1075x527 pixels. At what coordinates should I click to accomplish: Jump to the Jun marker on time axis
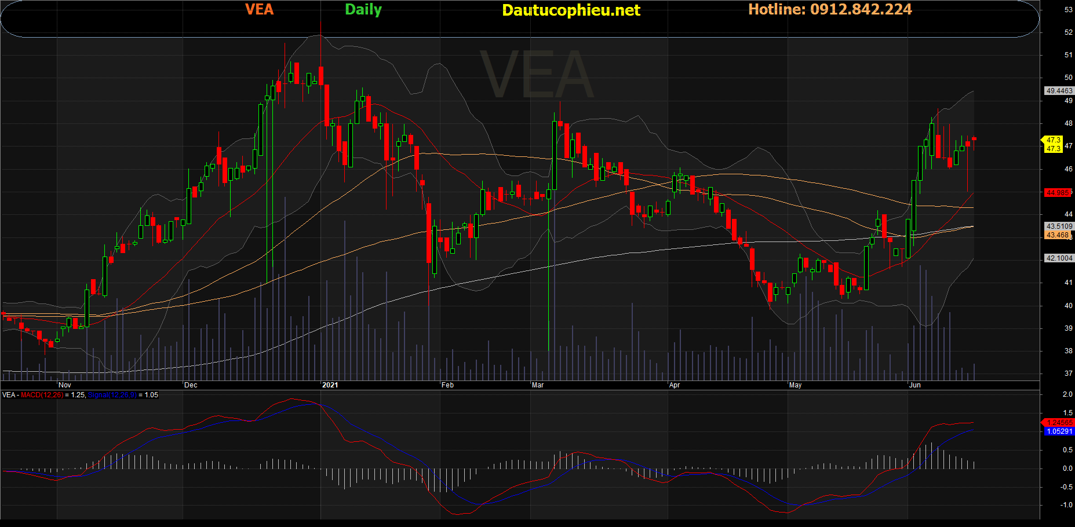(x=915, y=385)
